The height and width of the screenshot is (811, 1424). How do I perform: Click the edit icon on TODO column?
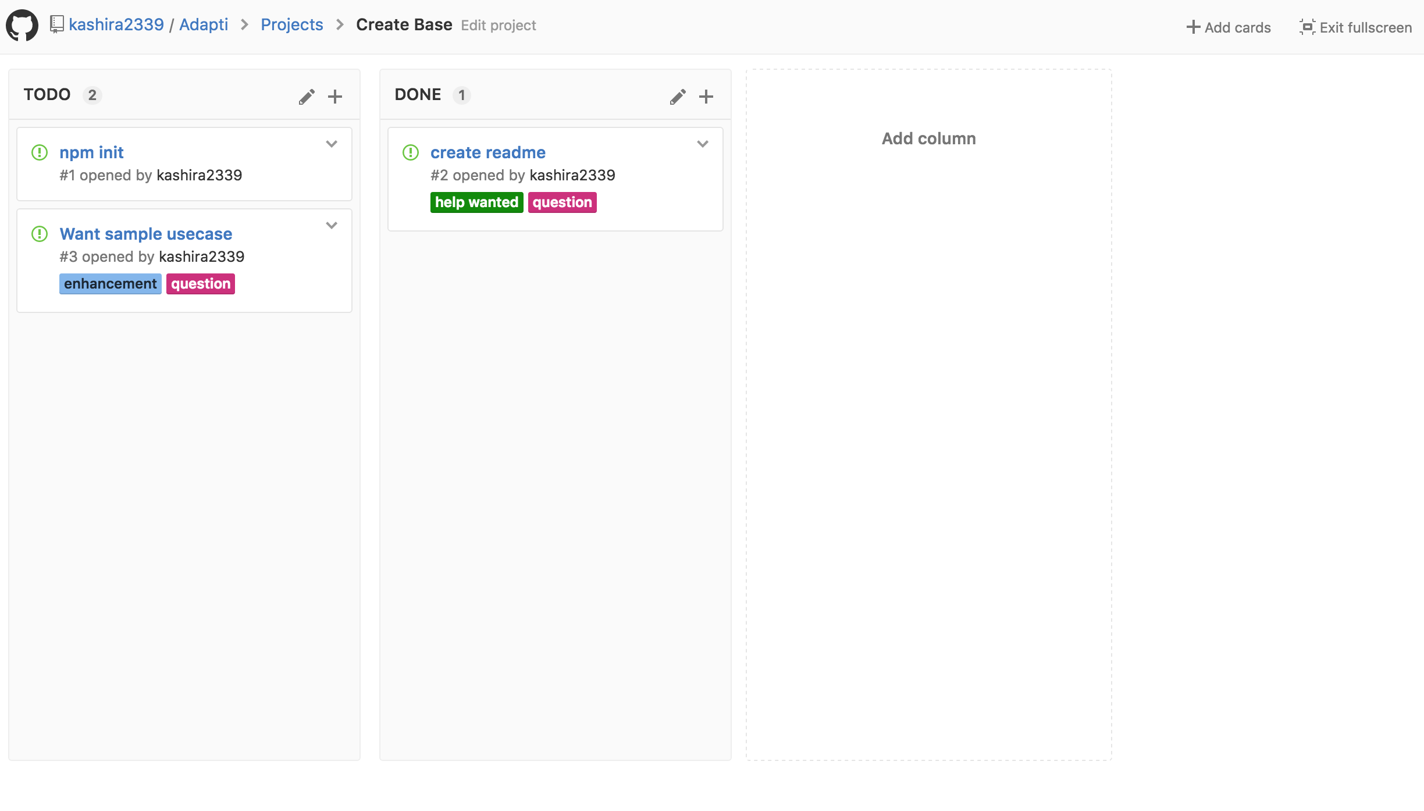pos(306,95)
